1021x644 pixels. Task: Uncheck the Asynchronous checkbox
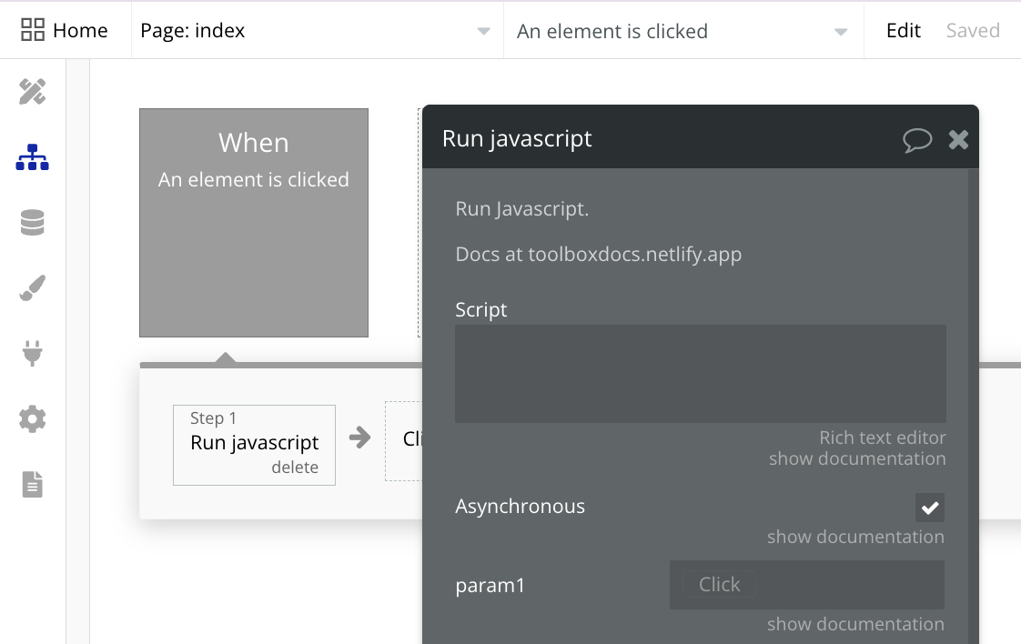(930, 508)
